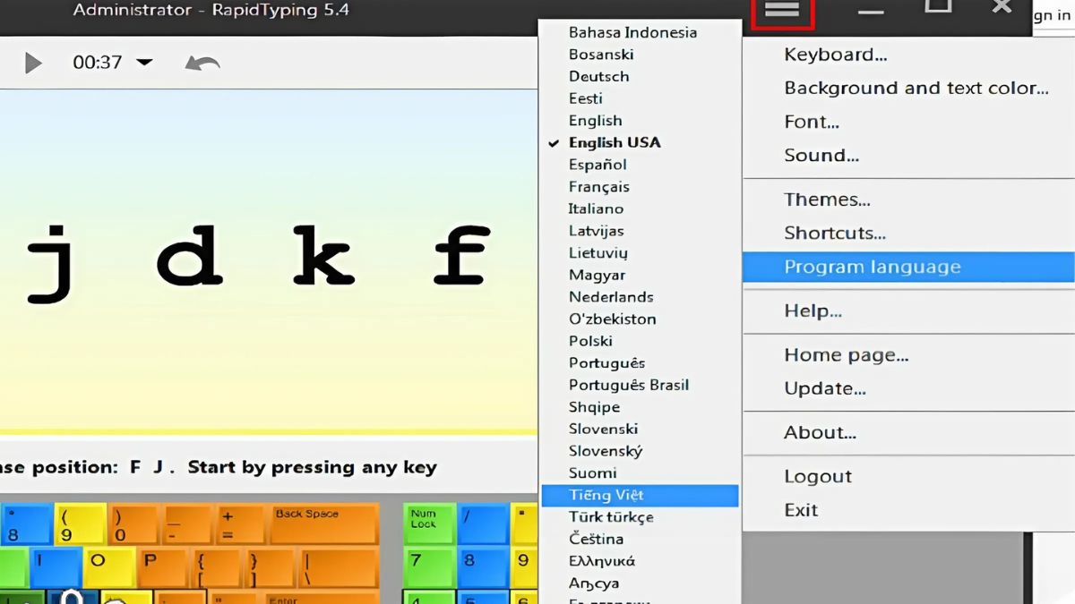Open Keyboard... settings
This screenshot has width=1075, height=604.
tap(836, 55)
